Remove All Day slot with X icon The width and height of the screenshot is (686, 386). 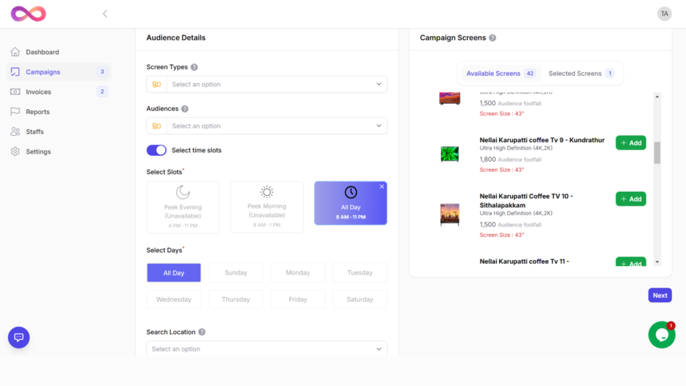(382, 187)
